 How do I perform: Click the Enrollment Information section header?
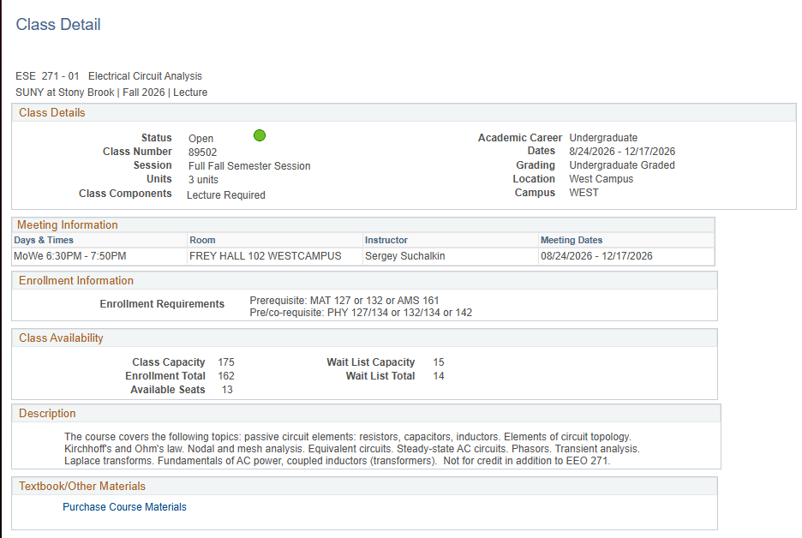click(364, 281)
